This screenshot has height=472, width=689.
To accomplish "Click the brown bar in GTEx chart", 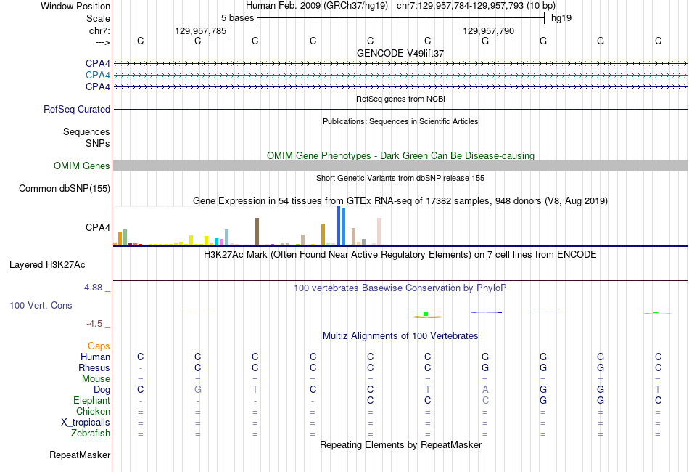I will click(257, 232).
